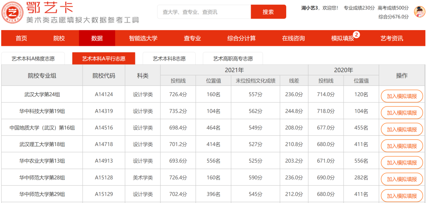This screenshot has width=427, height=203.
Task: Click the 华中农业大学第13组 cell
Action: (42, 161)
